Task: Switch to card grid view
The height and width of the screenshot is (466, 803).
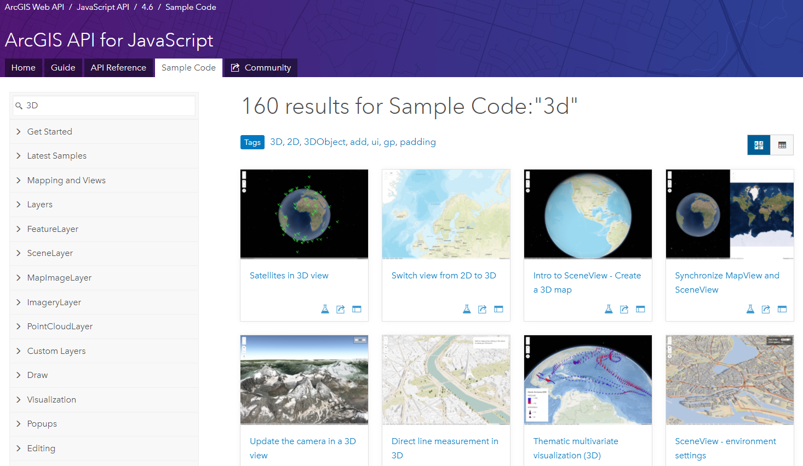Action: click(x=759, y=145)
